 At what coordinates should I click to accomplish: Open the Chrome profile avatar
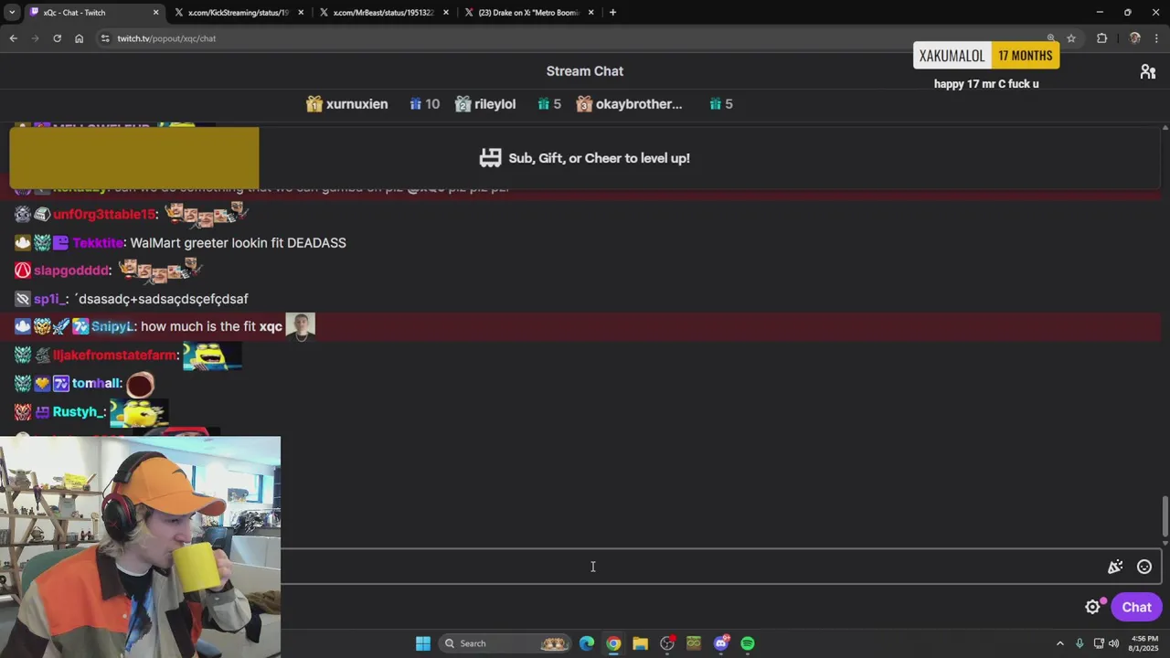coord(1134,38)
